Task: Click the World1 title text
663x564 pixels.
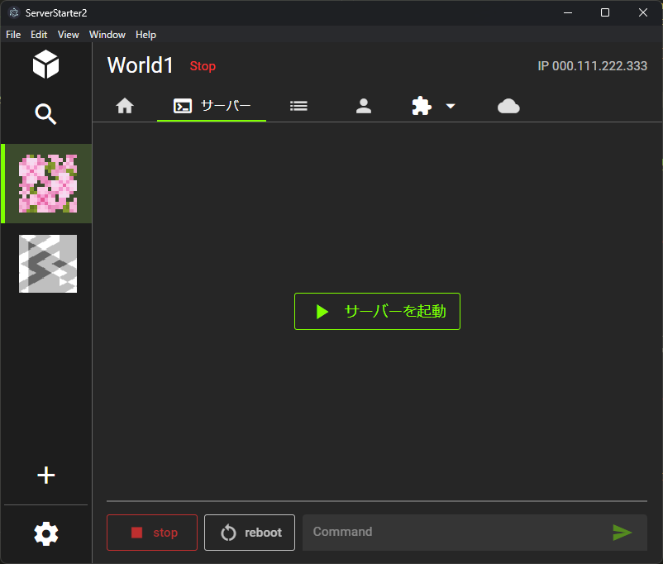Action: [x=140, y=65]
